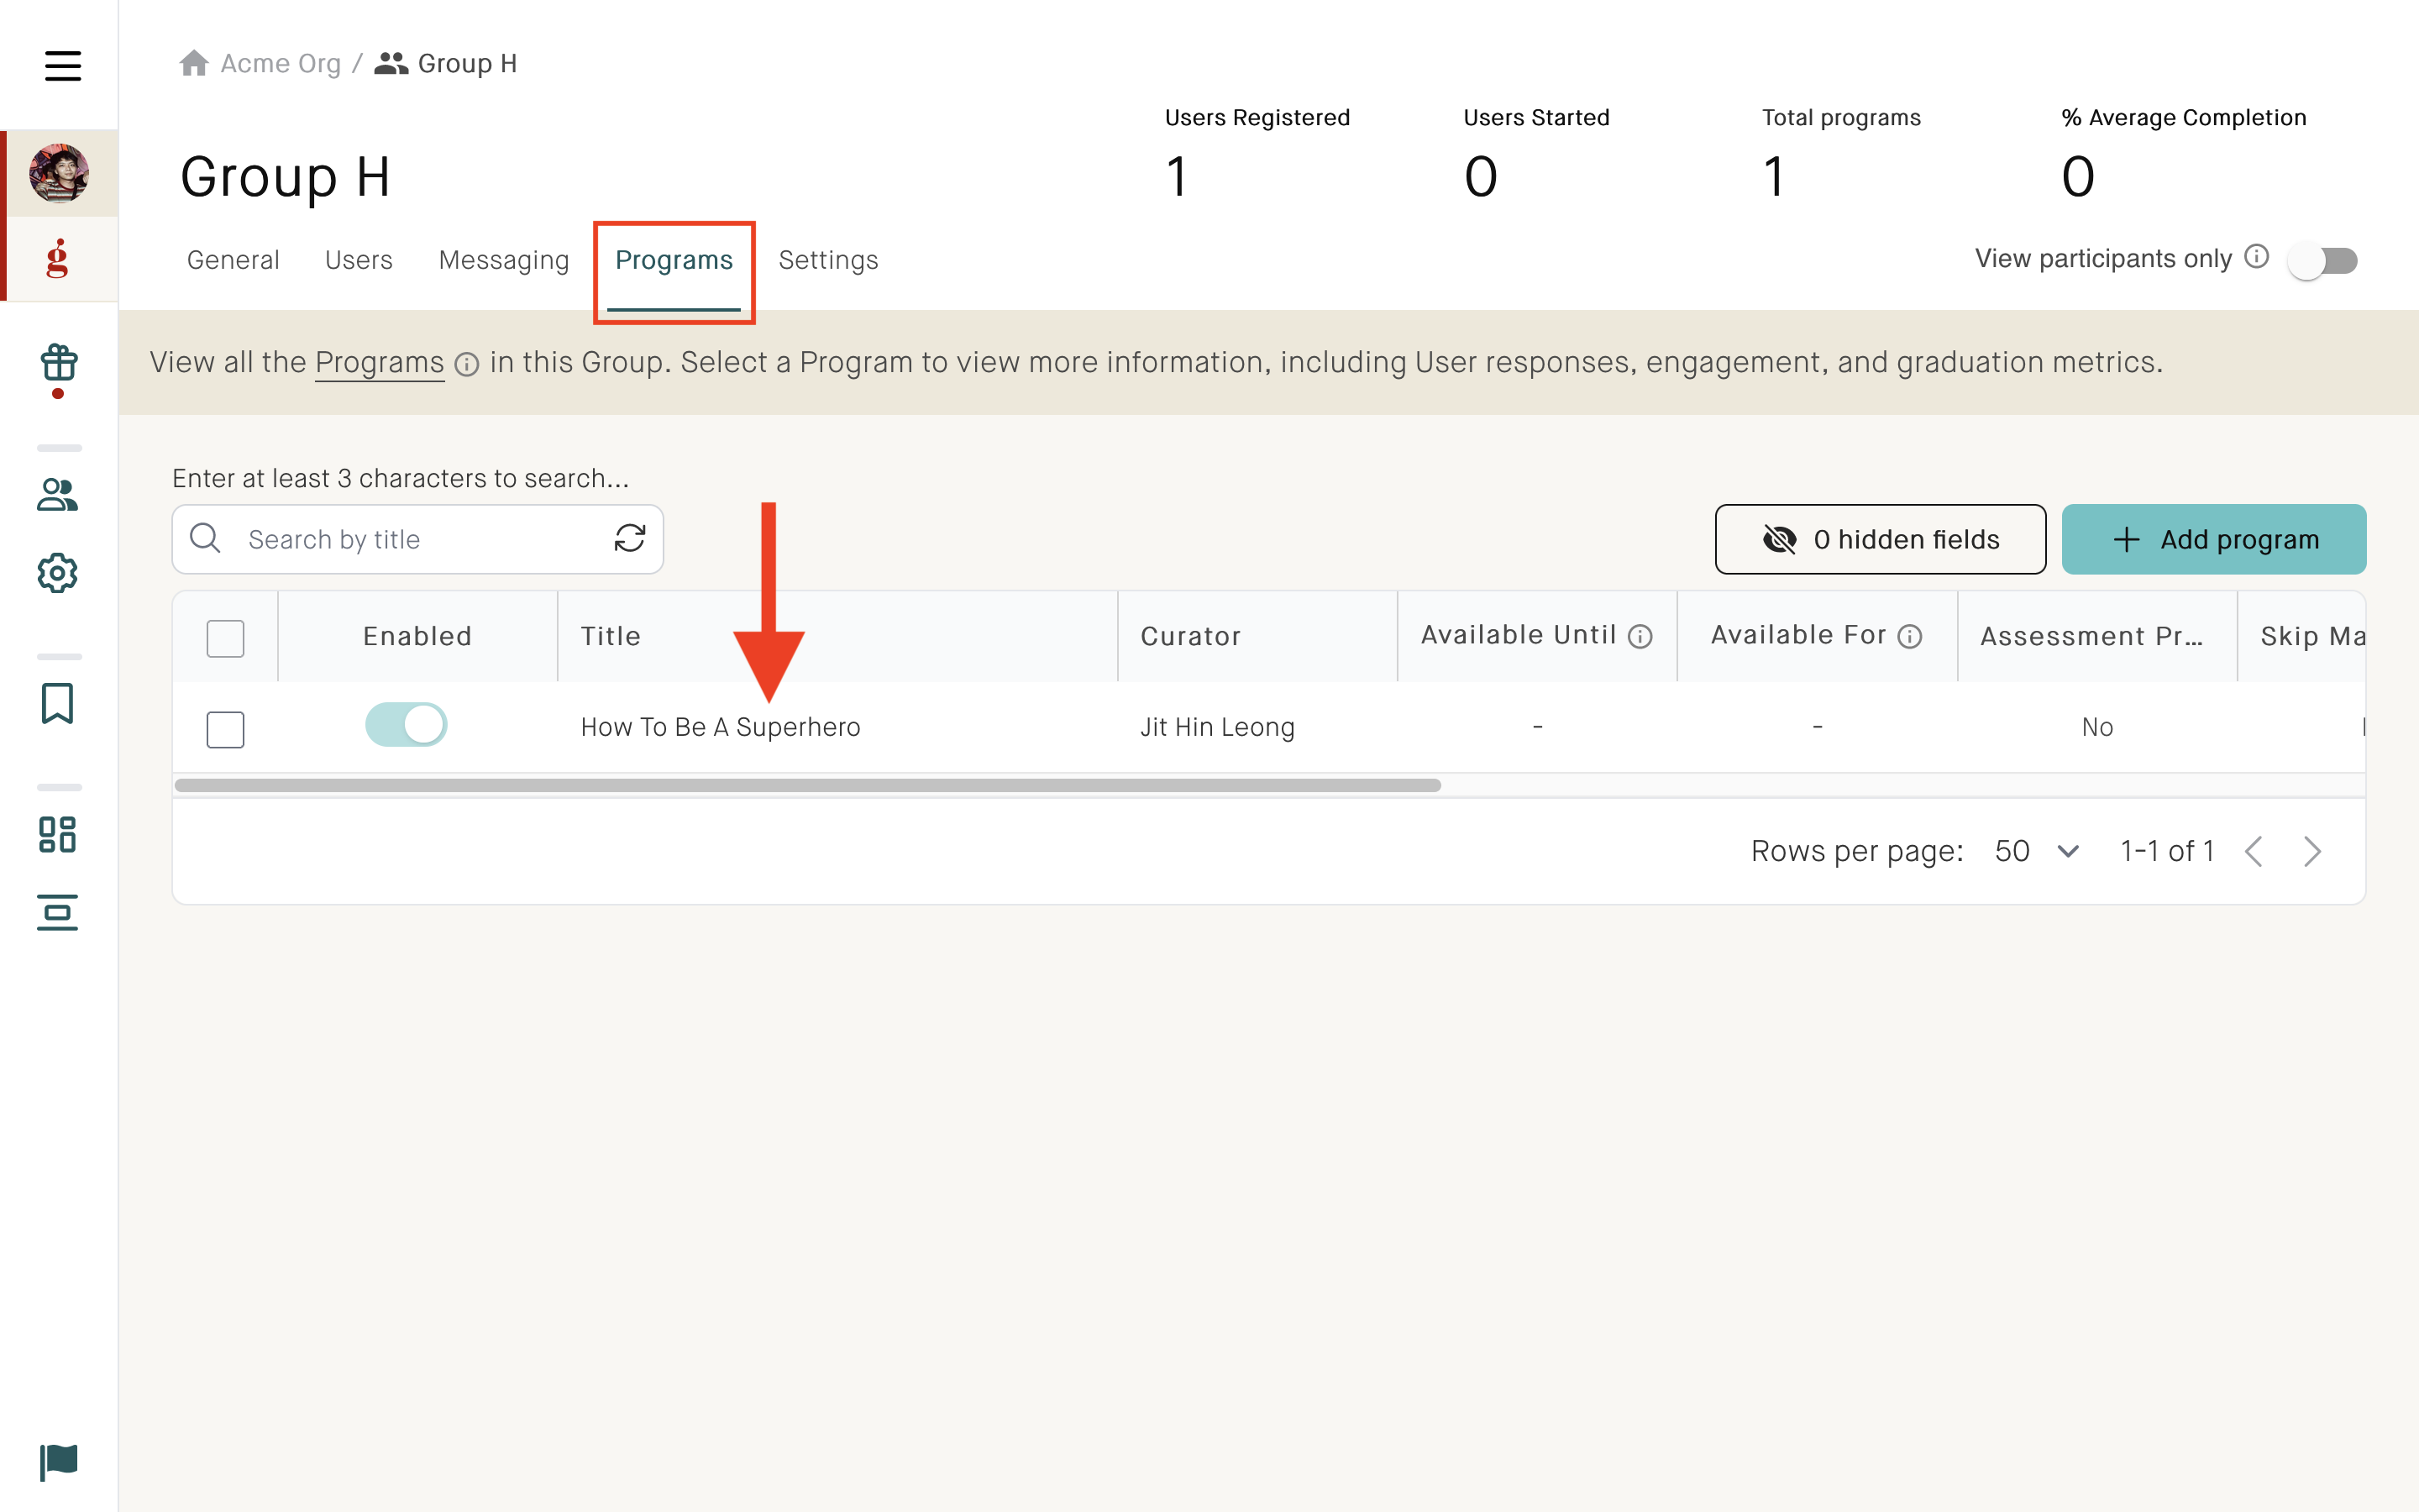Check the select-all checkbox in the table header
Viewport: 2419px width, 1512px height.
(x=225, y=637)
